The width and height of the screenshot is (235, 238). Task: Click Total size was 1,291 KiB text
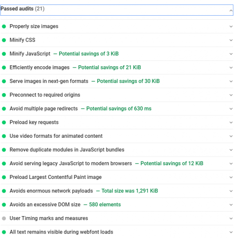point(130,191)
